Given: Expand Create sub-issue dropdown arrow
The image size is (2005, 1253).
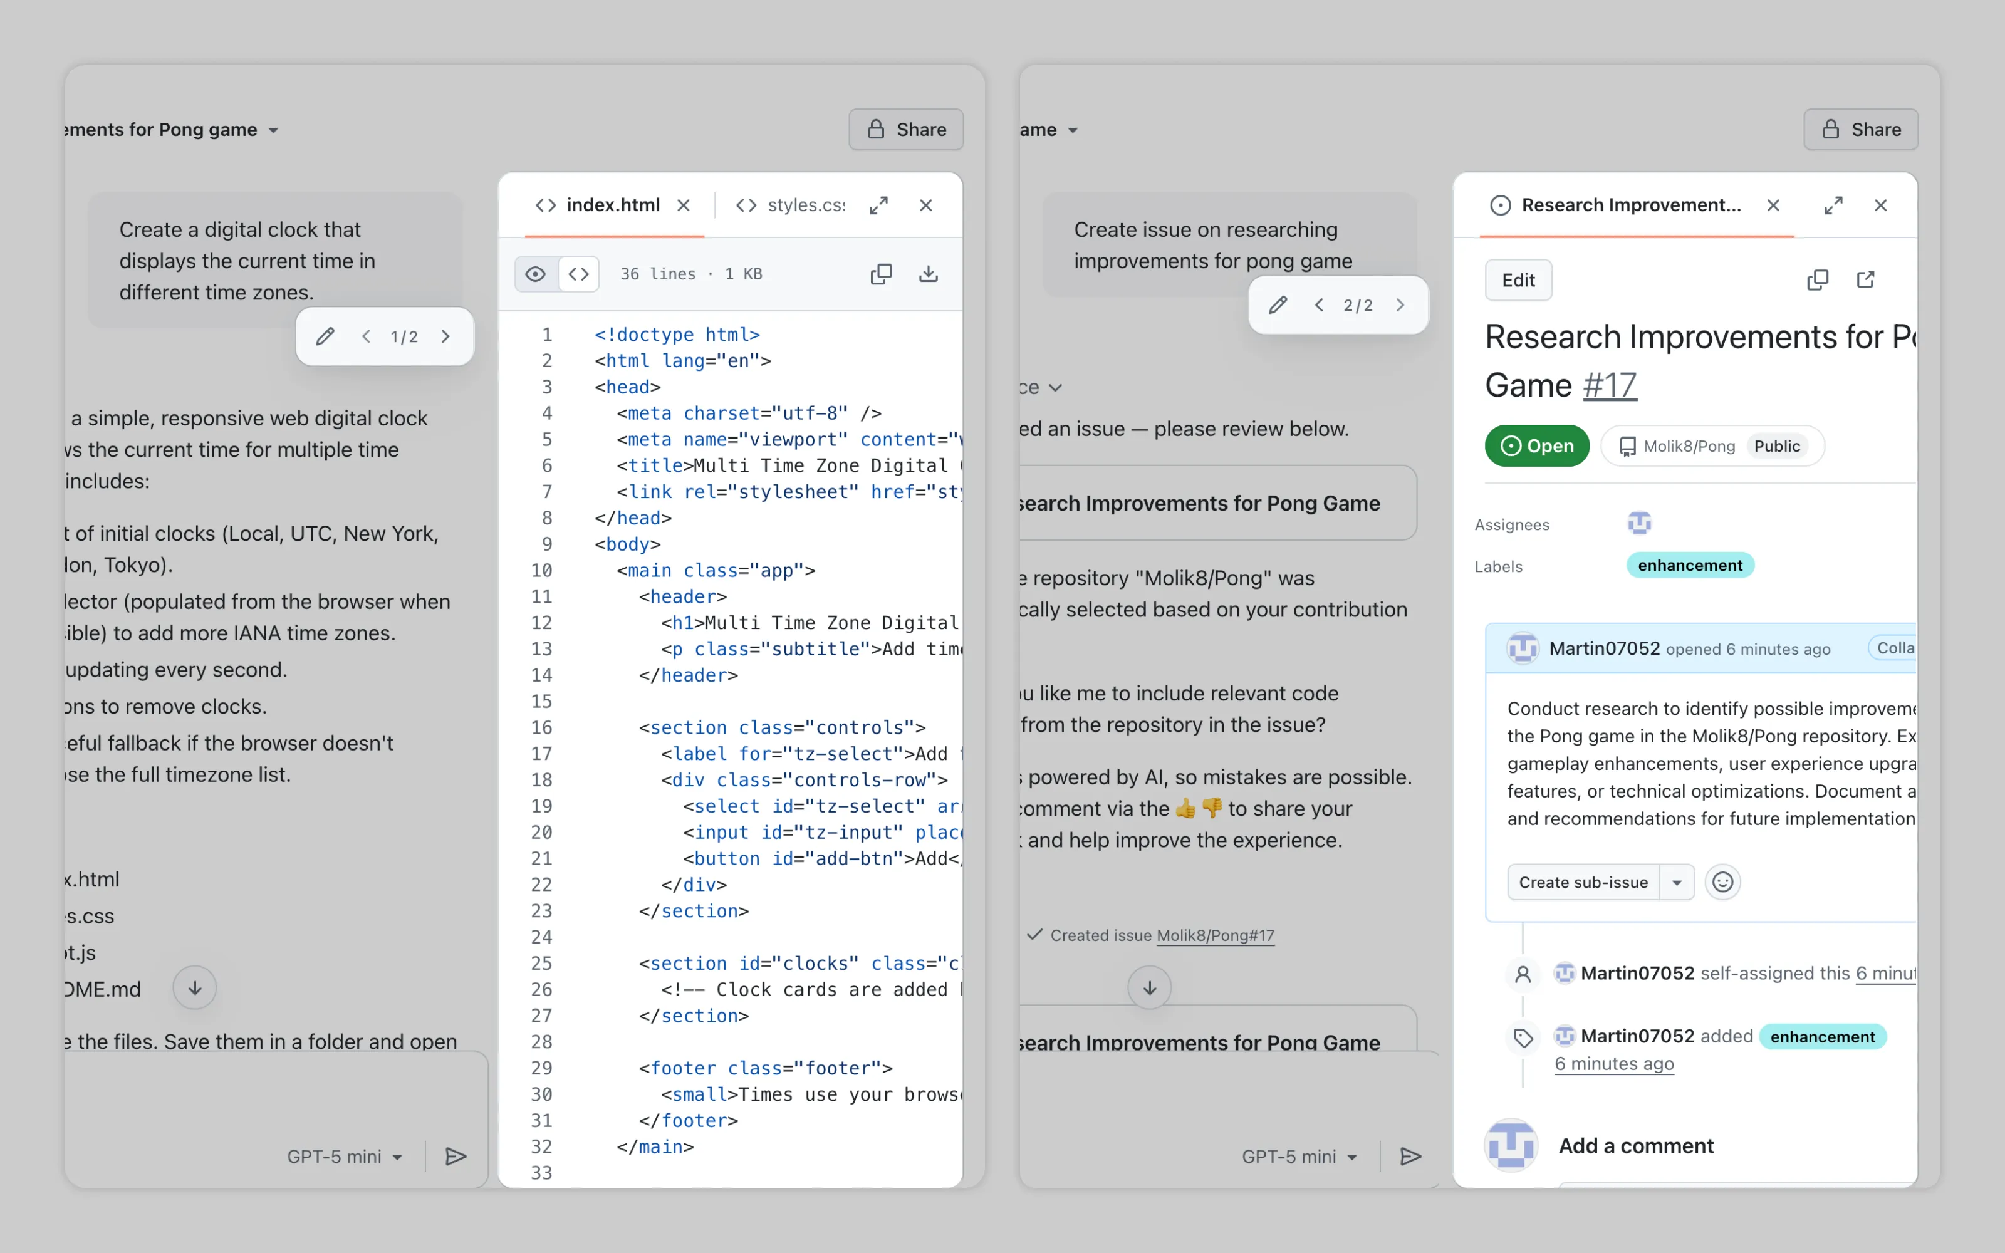Looking at the screenshot, I should pyautogui.click(x=1677, y=881).
